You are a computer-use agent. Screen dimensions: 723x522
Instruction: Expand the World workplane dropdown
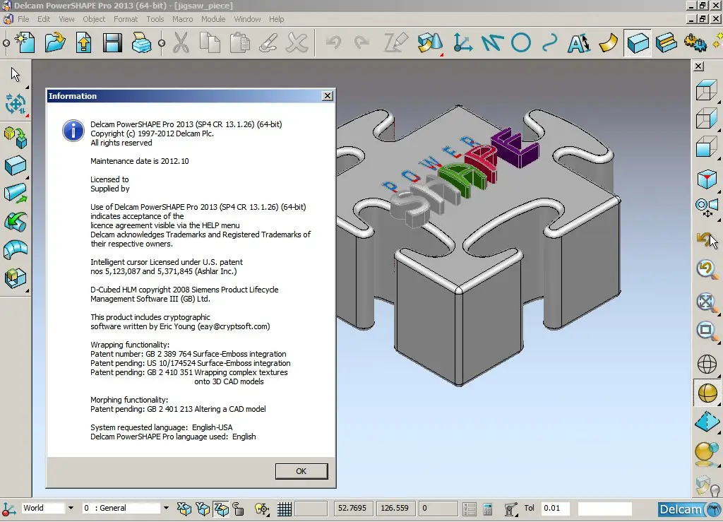pyautogui.click(x=71, y=508)
